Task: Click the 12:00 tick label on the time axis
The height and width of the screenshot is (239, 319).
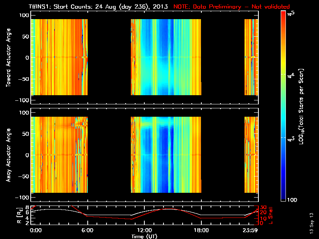Action: 144,230
